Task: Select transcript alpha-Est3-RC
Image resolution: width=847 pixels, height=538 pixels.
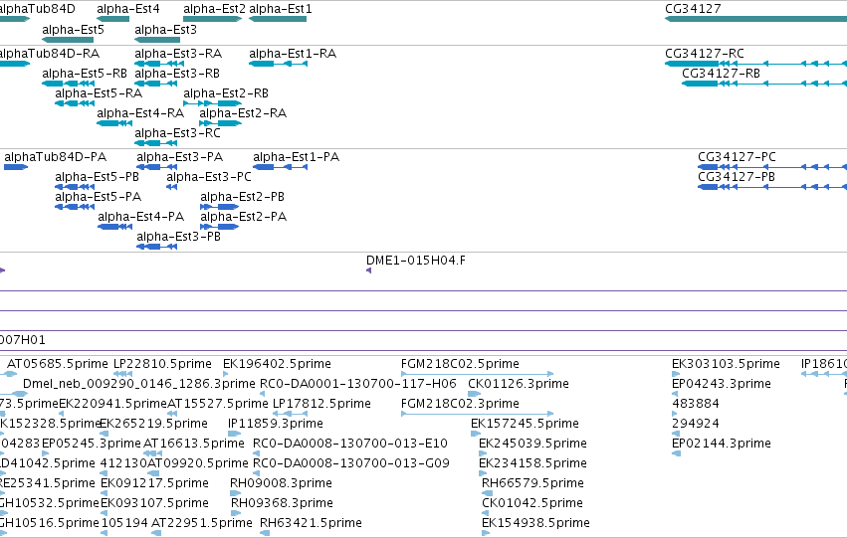Action: (155, 143)
